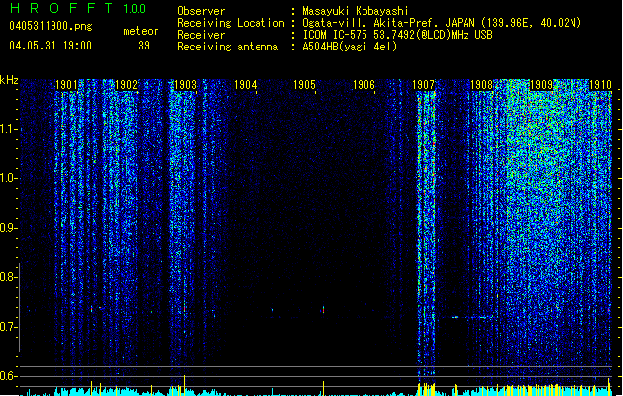623x396 pixels.
Task: Click the meteor count 39
Action: (x=144, y=46)
